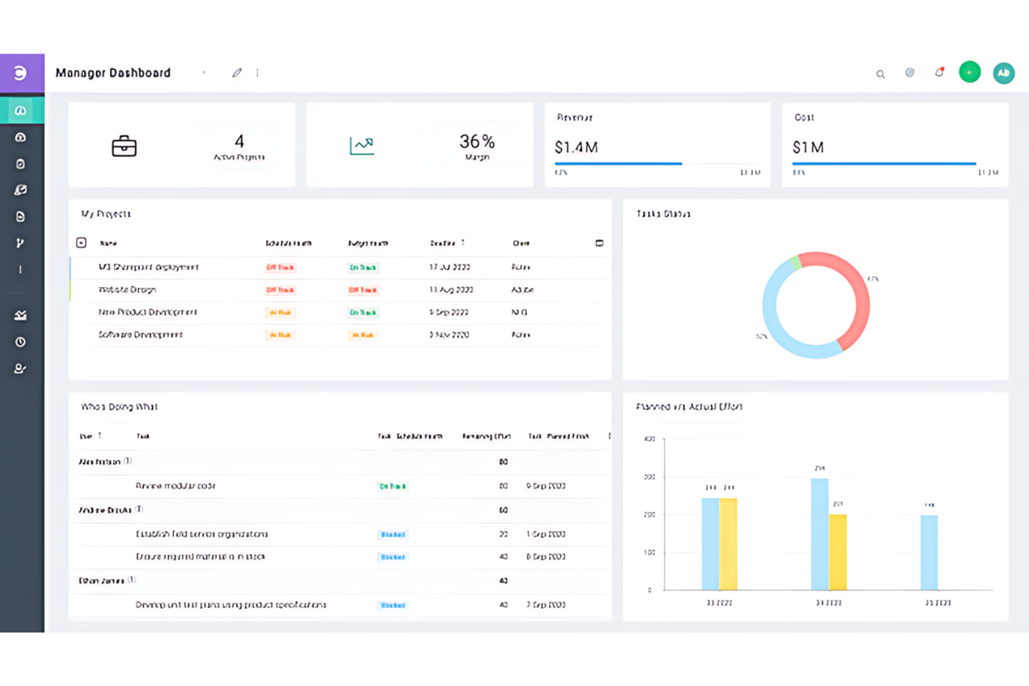Click the branch fork icon in the sidebar
The height and width of the screenshot is (686, 1029).
(x=20, y=243)
